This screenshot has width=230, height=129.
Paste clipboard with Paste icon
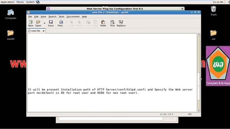coord(103,23)
